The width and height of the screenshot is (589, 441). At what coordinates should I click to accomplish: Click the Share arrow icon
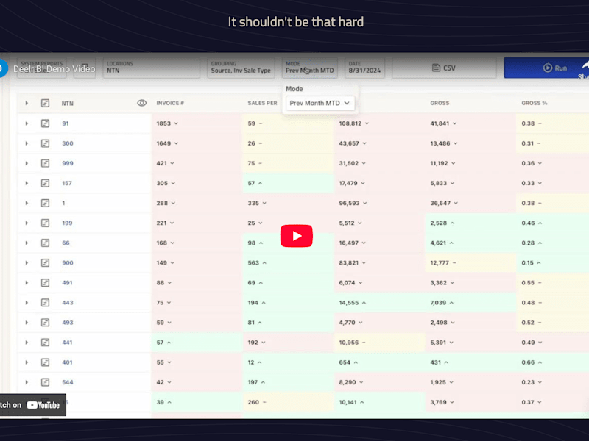[585, 65]
